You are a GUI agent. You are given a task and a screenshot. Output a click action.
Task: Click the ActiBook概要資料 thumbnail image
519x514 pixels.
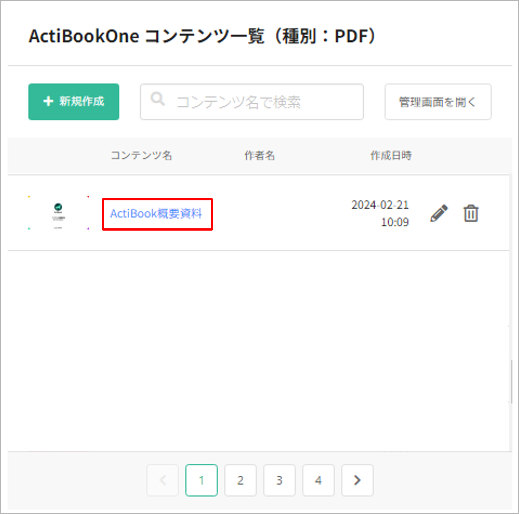[x=59, y=213]
